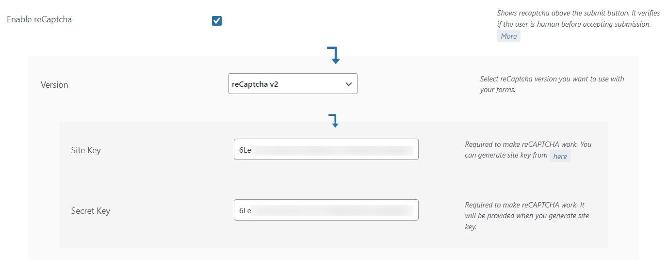
Task: Click the '6Le' prefix in the Site Key field
Action: [x=245, y=150]
